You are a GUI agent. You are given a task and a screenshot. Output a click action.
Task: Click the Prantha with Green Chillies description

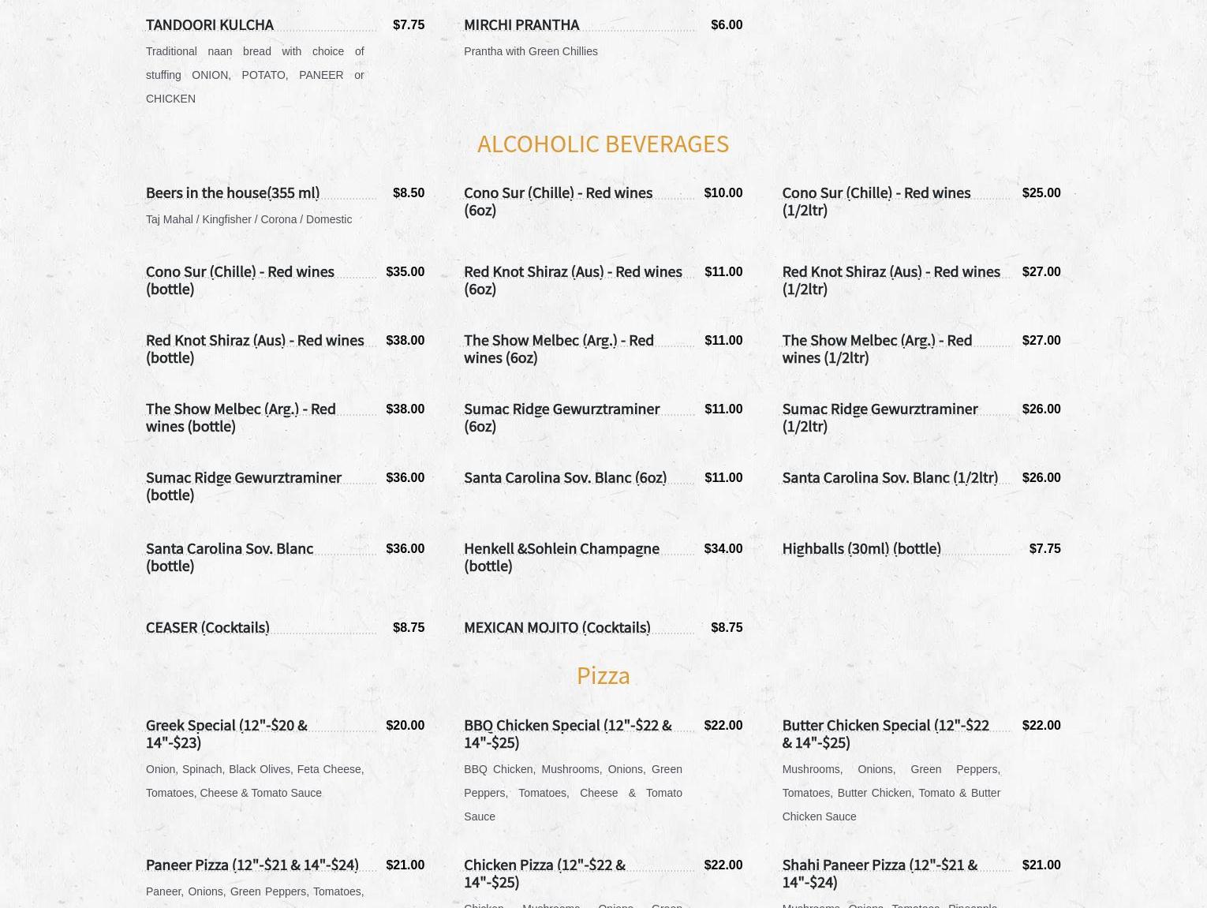531,51
